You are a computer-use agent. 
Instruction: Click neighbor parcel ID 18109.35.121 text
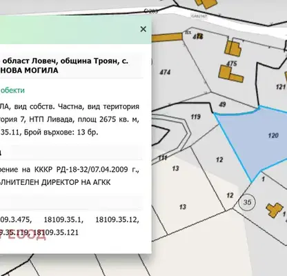[x=56, y=233]
